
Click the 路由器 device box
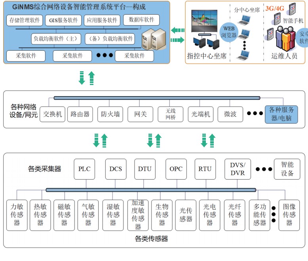pyautogui.click(x=80, y=114)
